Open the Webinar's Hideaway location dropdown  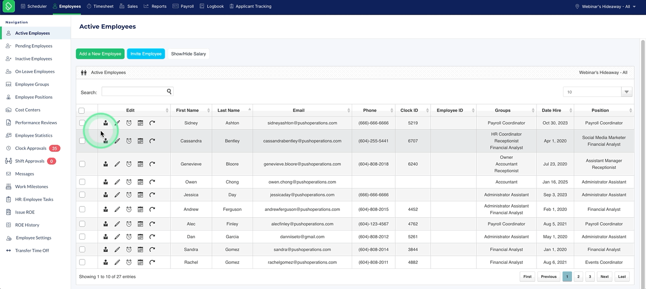click(606, 7)
